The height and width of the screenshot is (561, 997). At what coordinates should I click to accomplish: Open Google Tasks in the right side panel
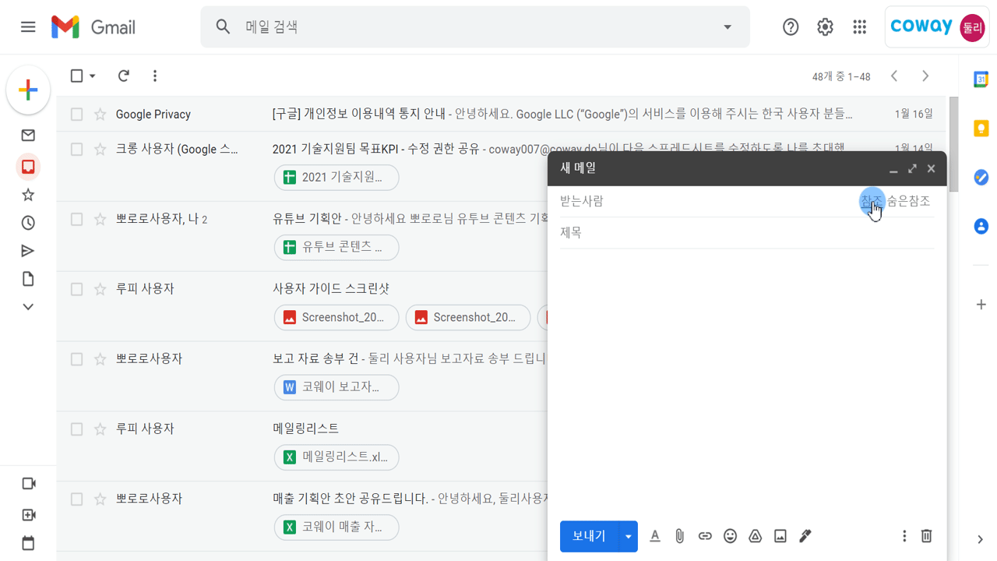point(981,178)
